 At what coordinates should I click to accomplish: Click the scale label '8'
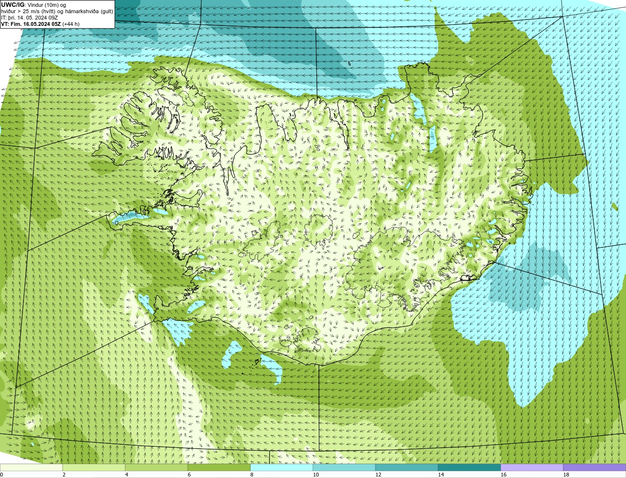[252, 475]
